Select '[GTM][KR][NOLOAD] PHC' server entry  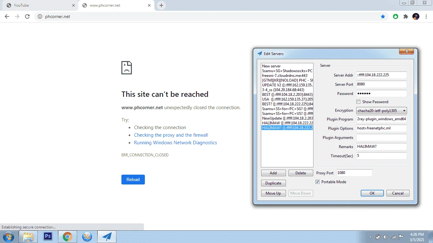pyautogui.click(x=287, y=80)
